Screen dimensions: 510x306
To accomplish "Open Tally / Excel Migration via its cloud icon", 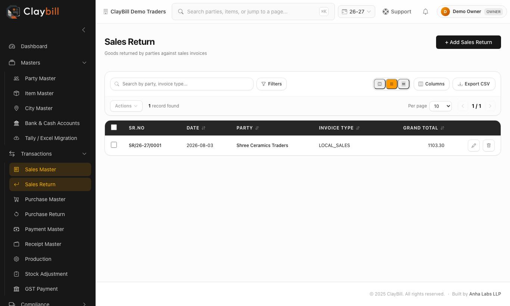I will (16, 138).
